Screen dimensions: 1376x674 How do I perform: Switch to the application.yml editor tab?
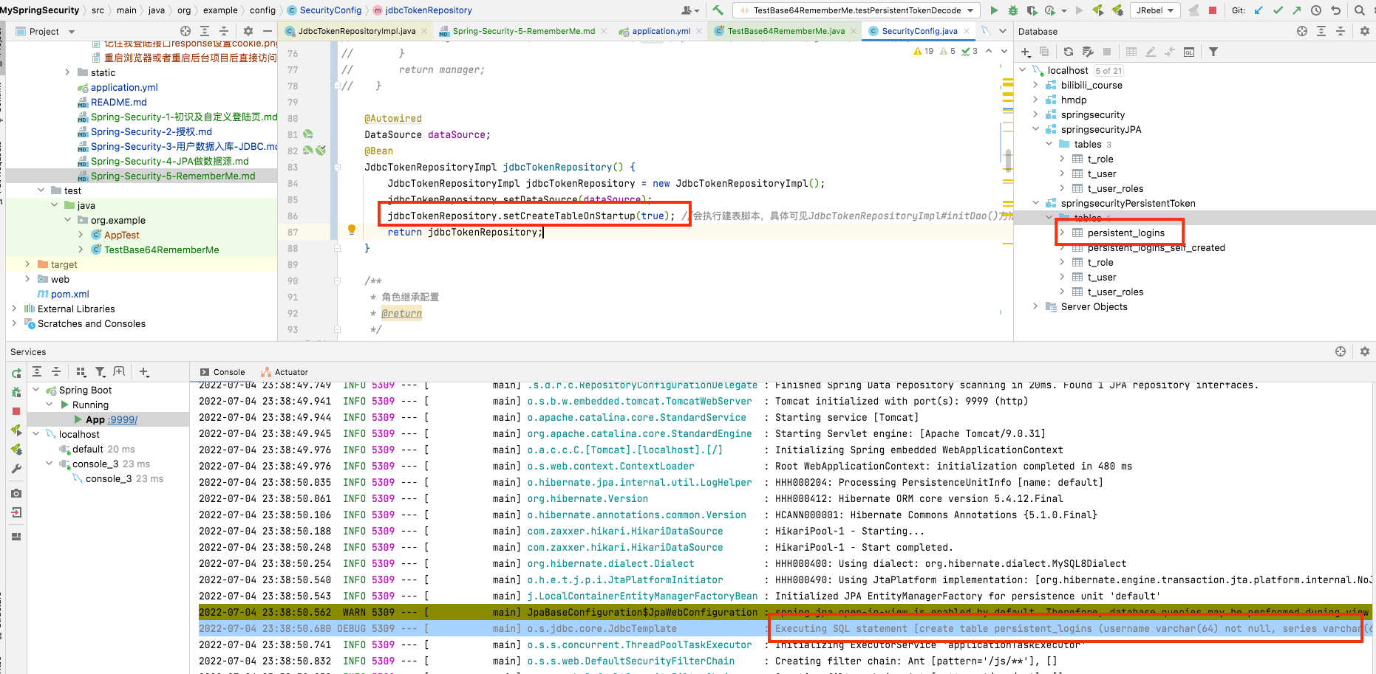[661, 31]
